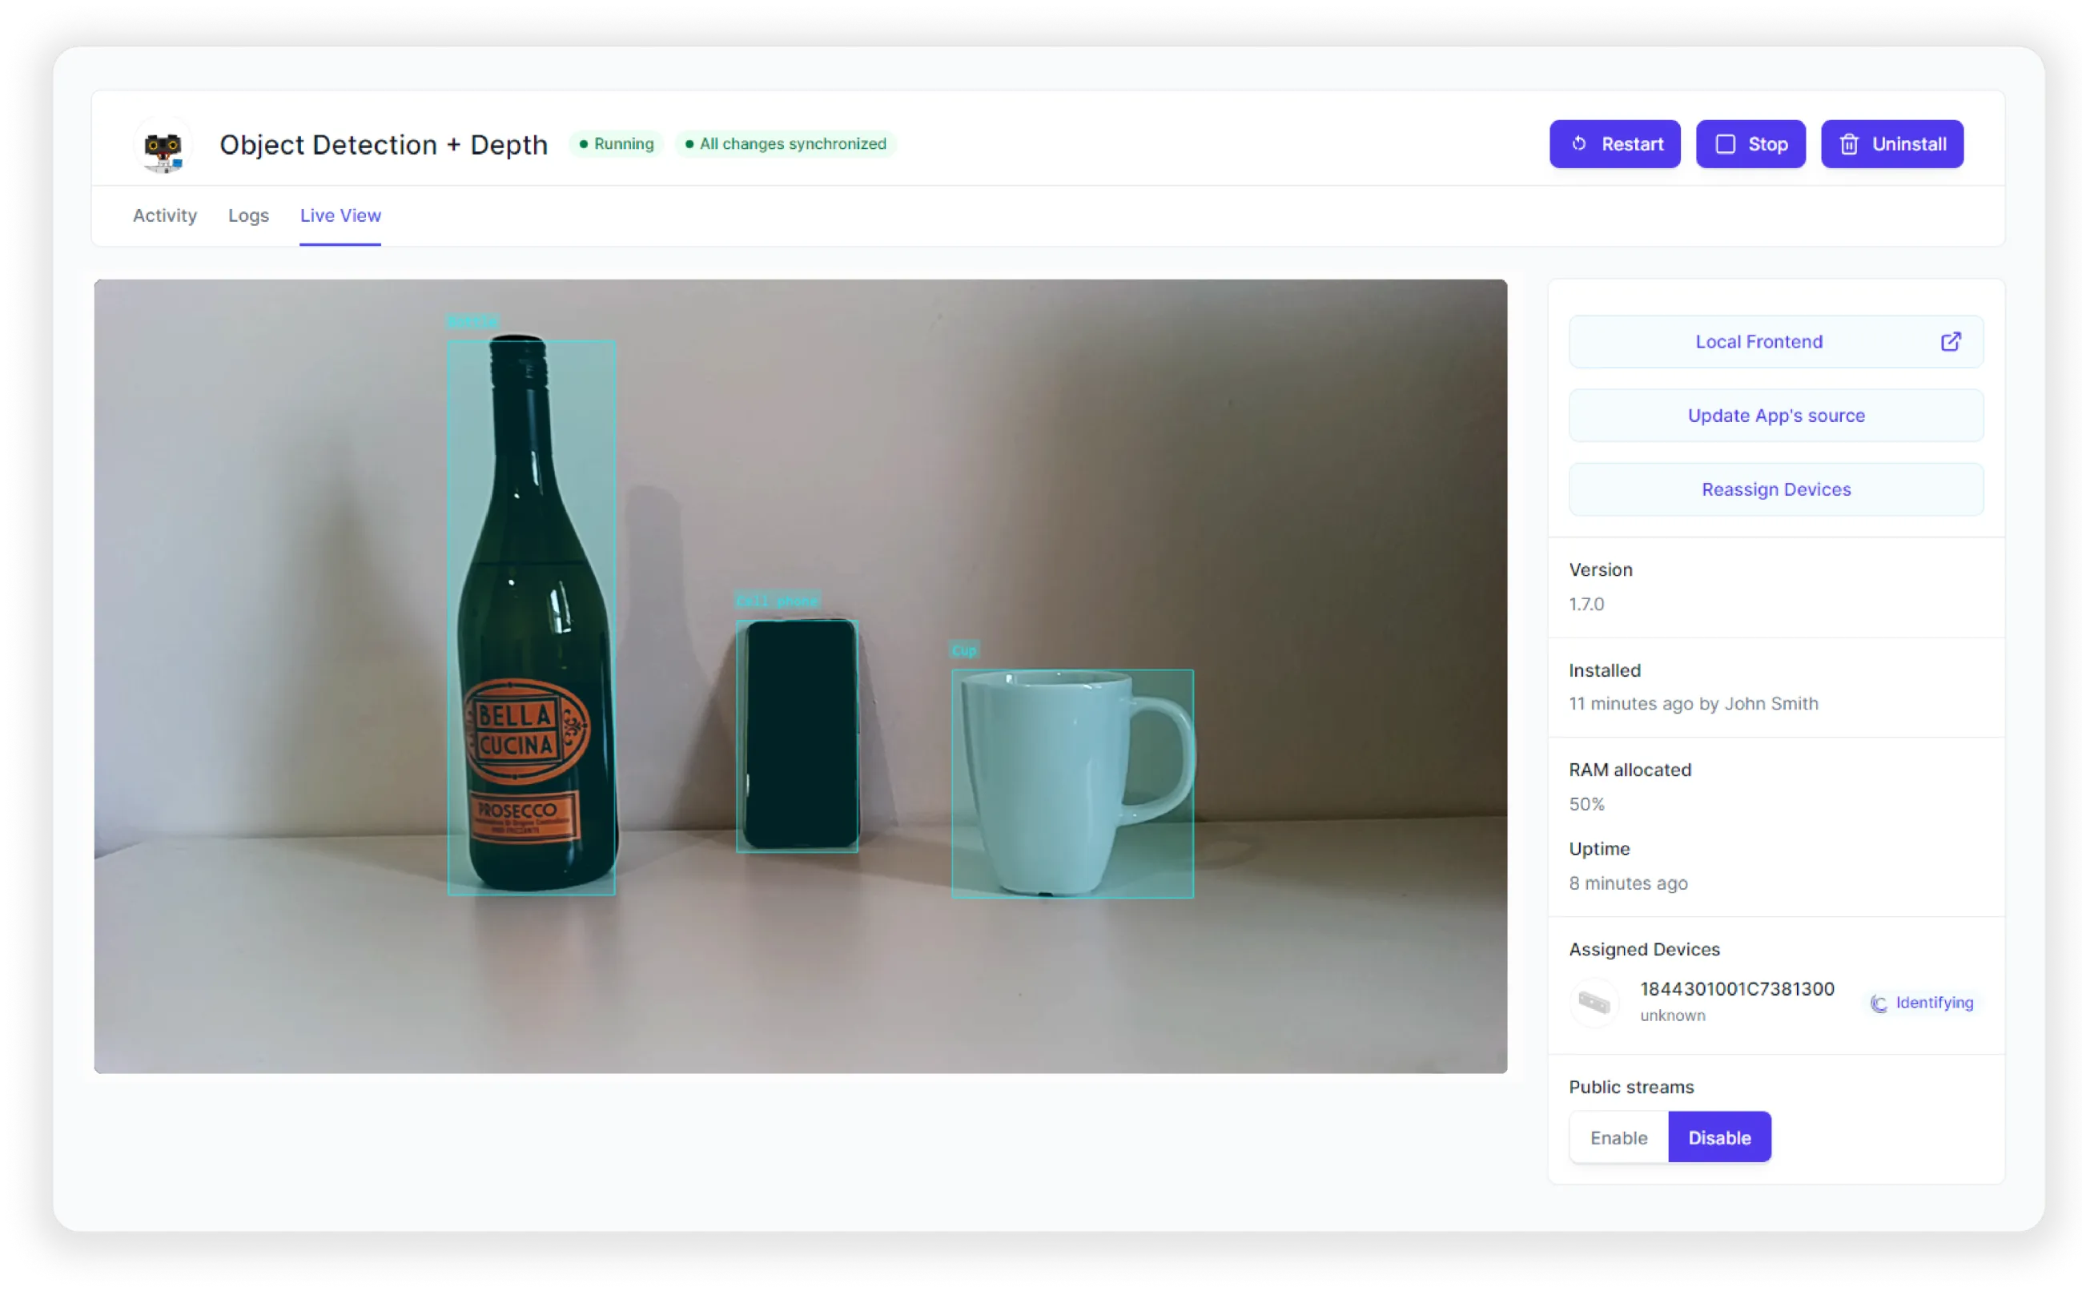Click the version value 1.7.0
Screen dimensions: 2082x1291
(x=1586, y=604)
